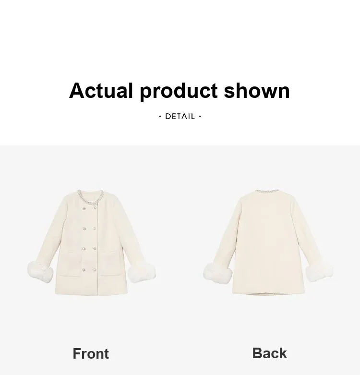
Task: Click bottom-right jeweled button on front coat
Action: tap(95, 270)
